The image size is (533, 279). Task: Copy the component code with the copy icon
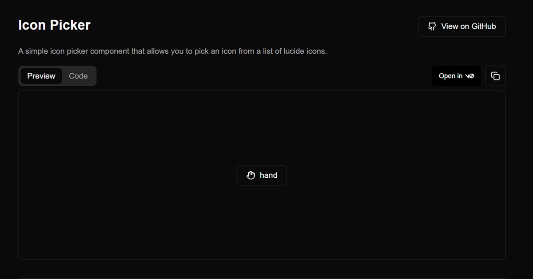[x=495, y=76]
